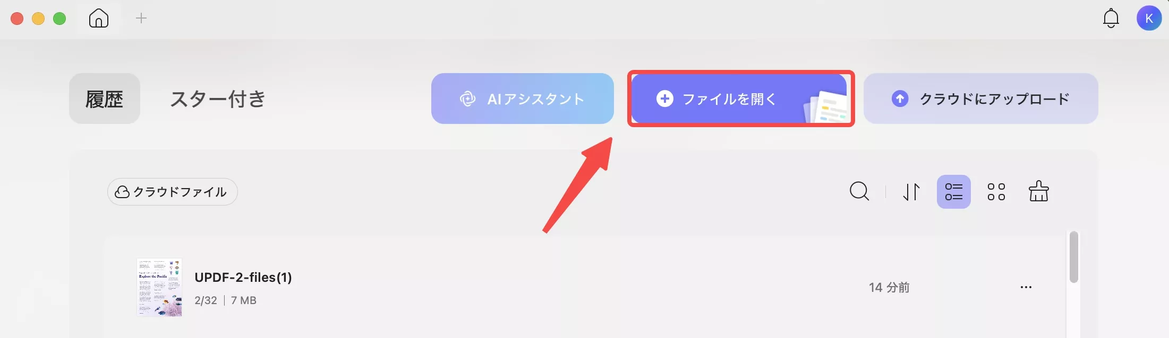Click the upload arrow icon in the cloud button
The image size is (1169, 338).
pyautogui.click(x=900, y=99)
